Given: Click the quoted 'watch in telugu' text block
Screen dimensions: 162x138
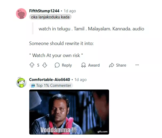Looking at the screenshot, I should [91, 29].
